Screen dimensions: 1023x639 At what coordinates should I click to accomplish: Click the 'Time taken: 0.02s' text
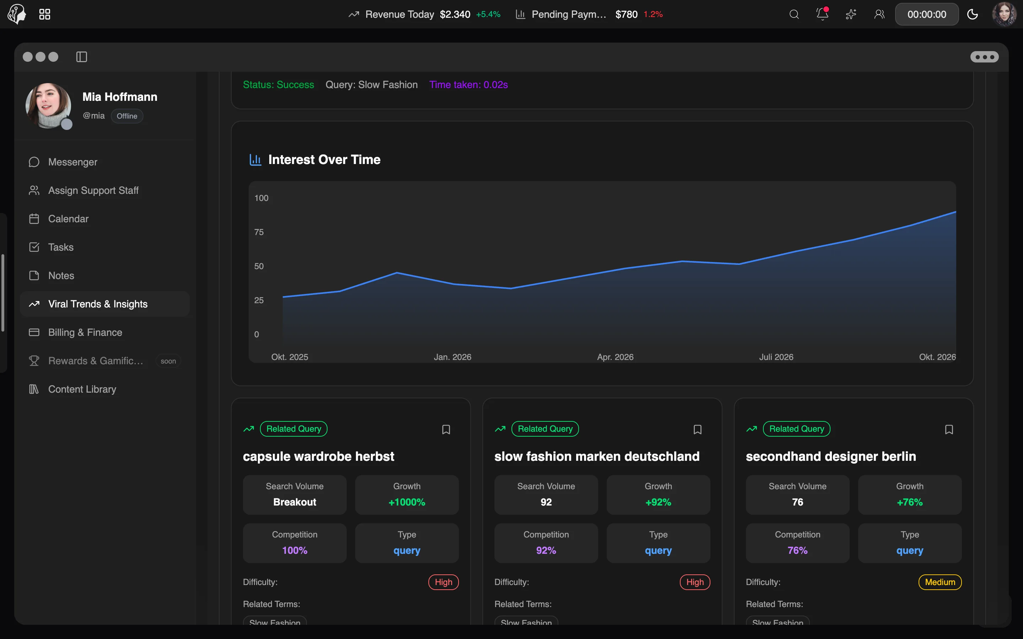tap(469, 84)
